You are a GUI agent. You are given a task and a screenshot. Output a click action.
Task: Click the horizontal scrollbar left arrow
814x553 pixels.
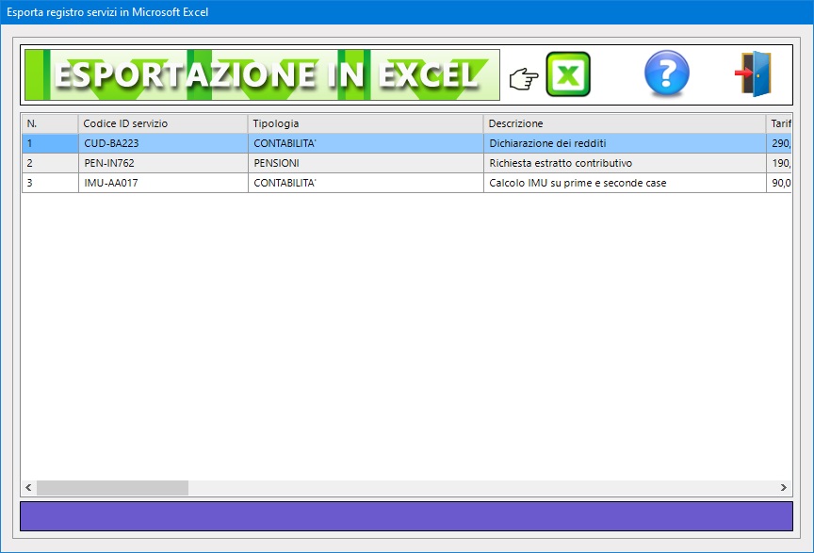click(28, 488)
